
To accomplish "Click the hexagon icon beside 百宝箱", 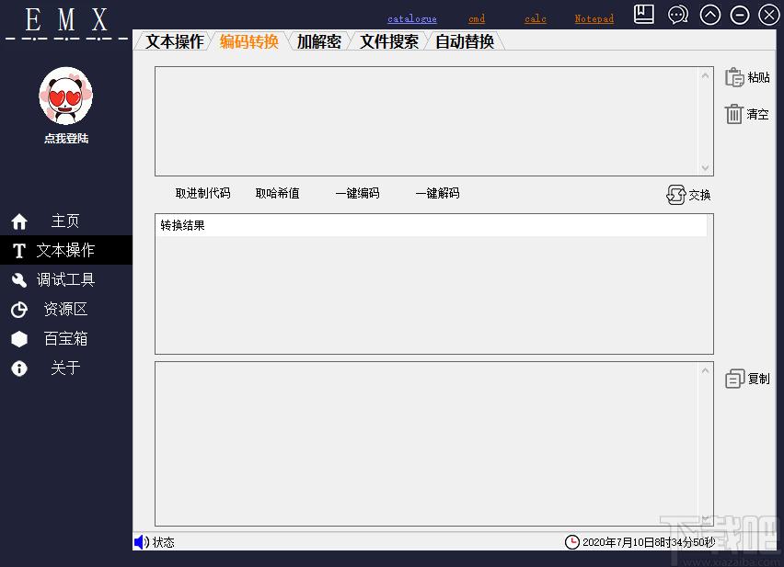I will click(x=19, y=339).
